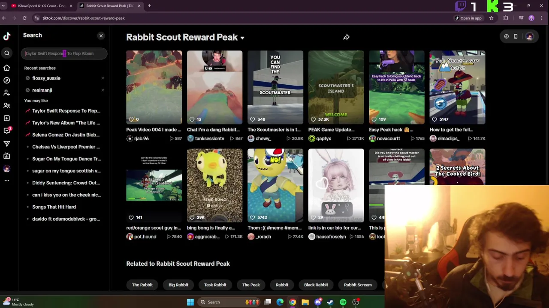Screen dimensions: 549x308
Task: Select Task Rabbit related chip
Action: pos(215,285)
